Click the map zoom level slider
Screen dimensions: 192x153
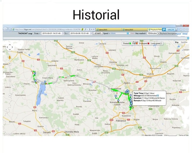point(10,80)
